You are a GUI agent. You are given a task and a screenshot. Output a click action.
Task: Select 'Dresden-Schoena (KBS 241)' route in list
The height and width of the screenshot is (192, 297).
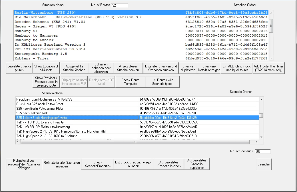pos(50,22)
